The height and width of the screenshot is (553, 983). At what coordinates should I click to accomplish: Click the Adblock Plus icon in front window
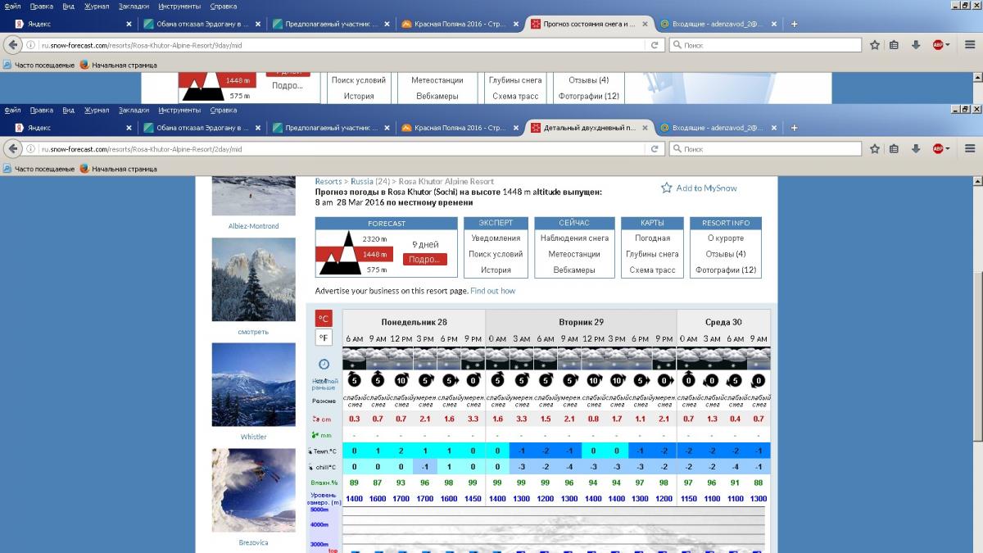(x=937, y=149)
